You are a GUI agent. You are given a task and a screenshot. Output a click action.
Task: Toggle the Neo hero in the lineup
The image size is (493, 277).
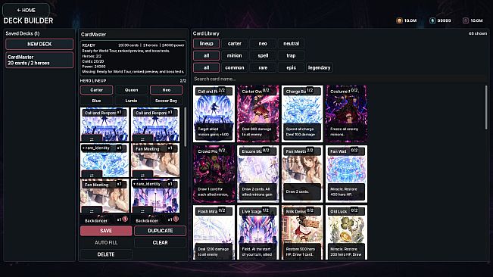(x=167, y=90)
